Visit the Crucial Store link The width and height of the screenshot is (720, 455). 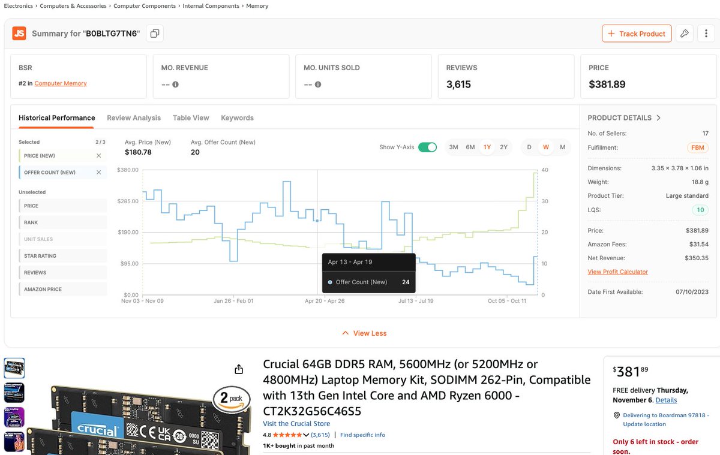point(296,424)
